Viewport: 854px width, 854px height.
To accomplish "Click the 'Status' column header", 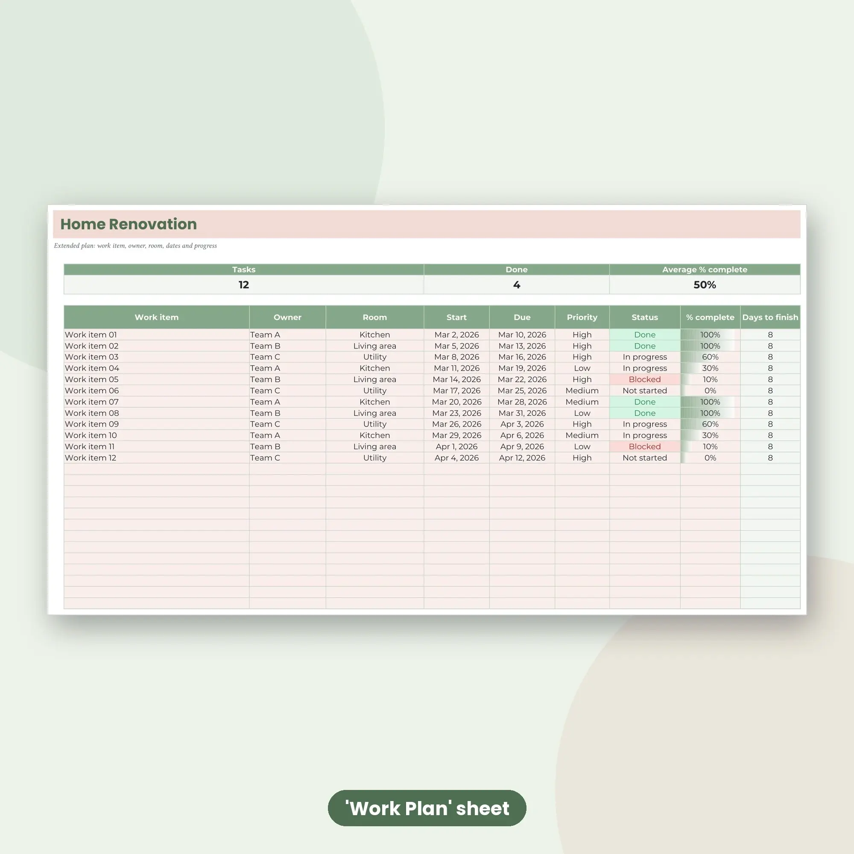I will click(645, 317).
